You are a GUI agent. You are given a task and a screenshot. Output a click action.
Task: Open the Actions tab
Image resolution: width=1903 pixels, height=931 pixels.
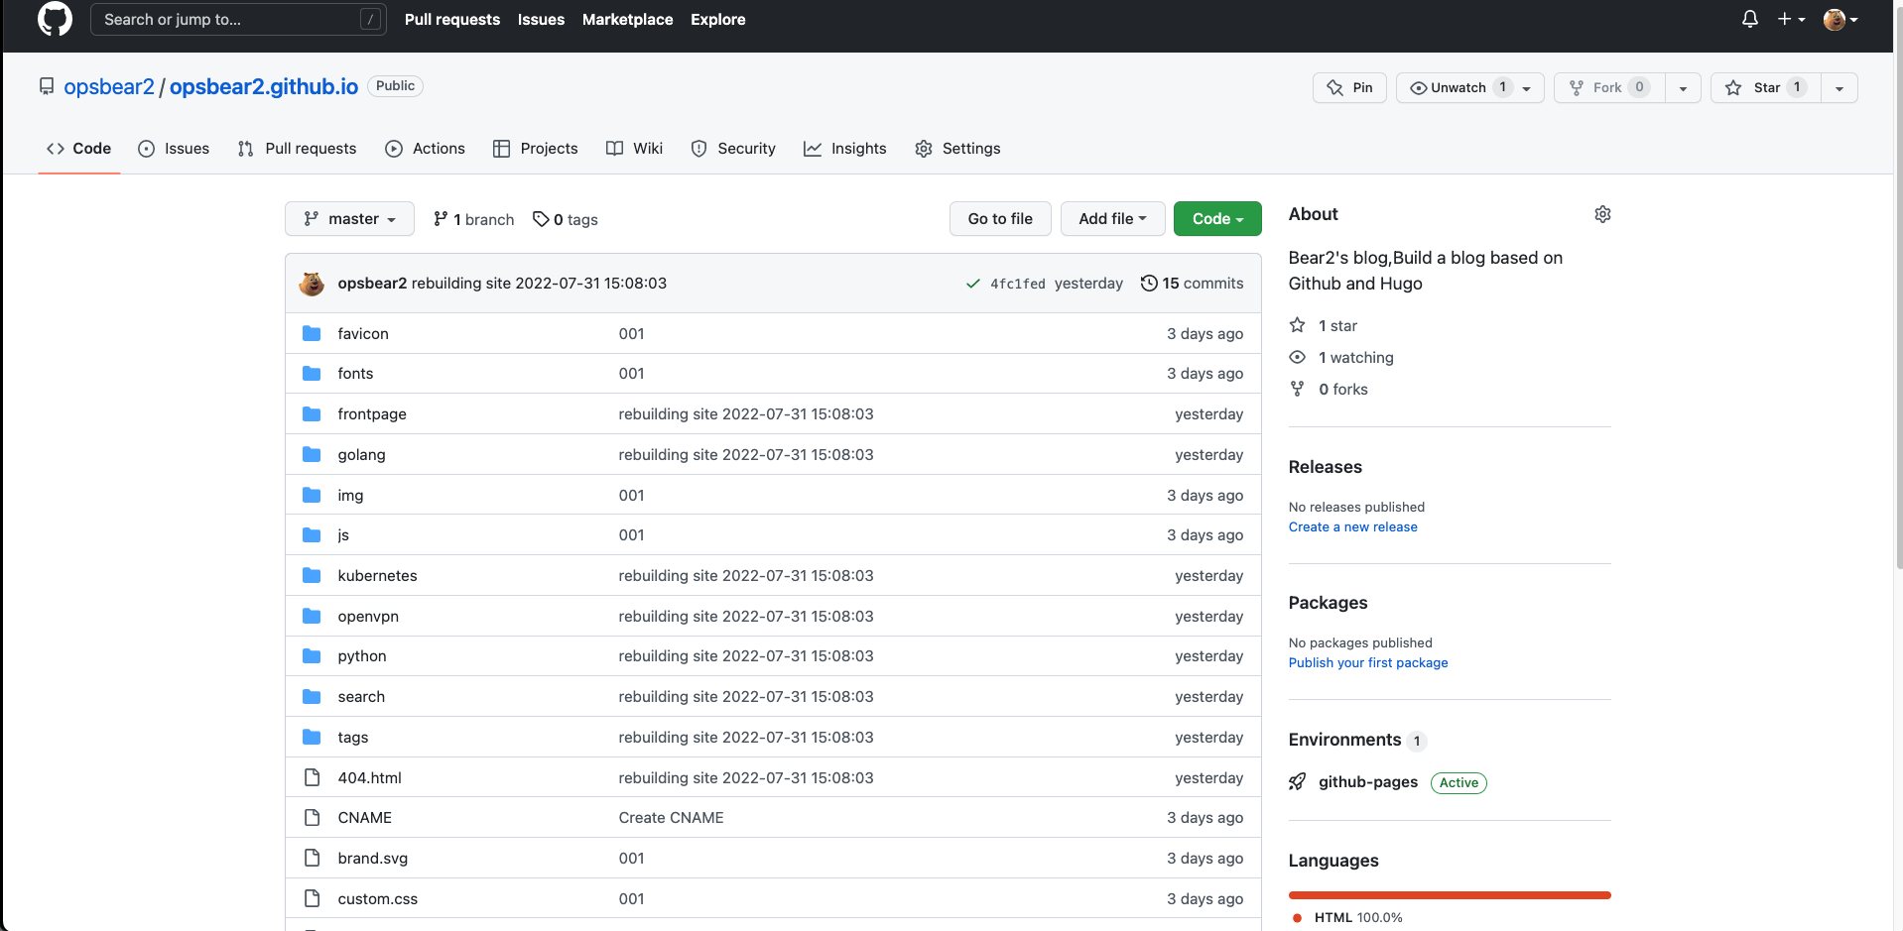coord(425,149)
